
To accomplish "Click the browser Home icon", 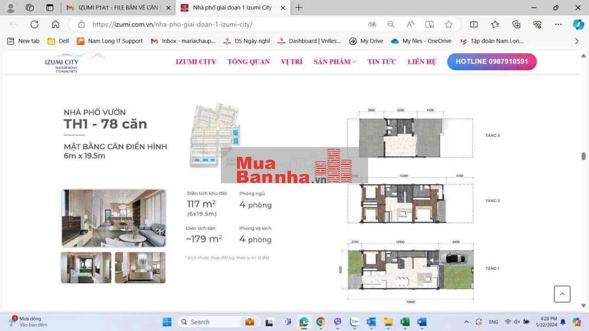I will coord(55,25).
